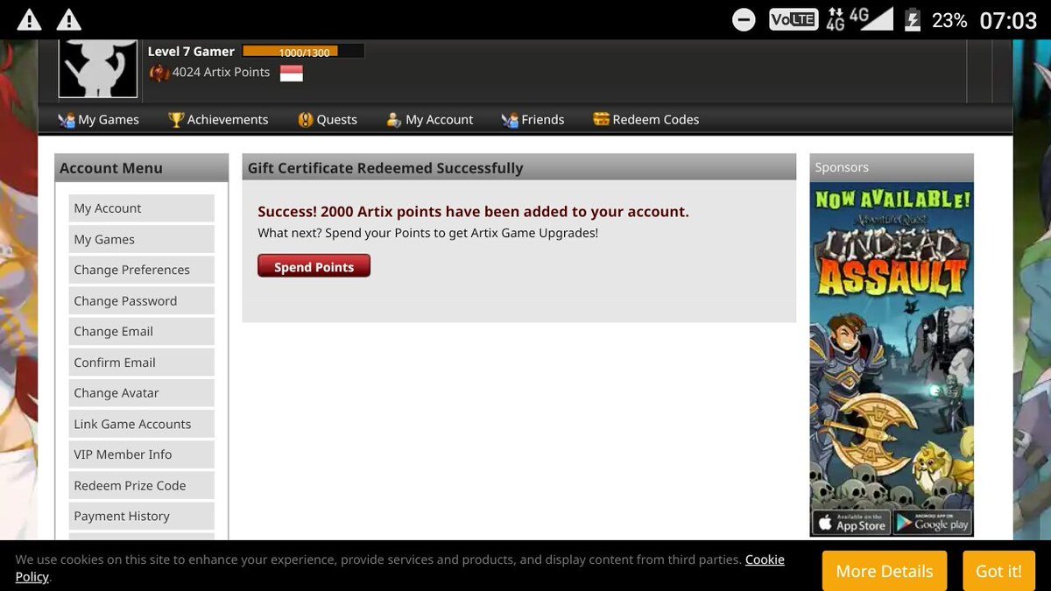Image resolution: width=1051 pixels, height=591 pixels.
Task: Click the Artix Points emblem icon
Action: (x=159, y=73)
